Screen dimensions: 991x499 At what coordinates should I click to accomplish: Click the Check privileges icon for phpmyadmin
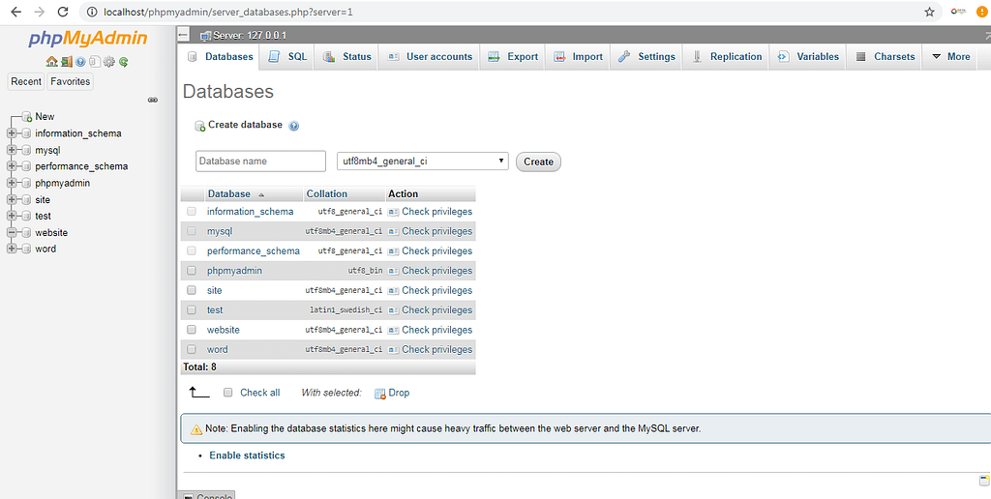pyautogui.click(x=393, y=271)
